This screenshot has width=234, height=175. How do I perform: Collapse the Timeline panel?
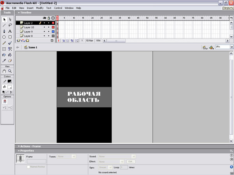click(18, 12)
